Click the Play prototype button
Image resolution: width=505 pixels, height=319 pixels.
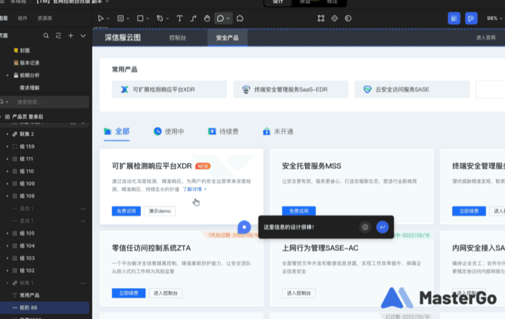coord(471,18)
